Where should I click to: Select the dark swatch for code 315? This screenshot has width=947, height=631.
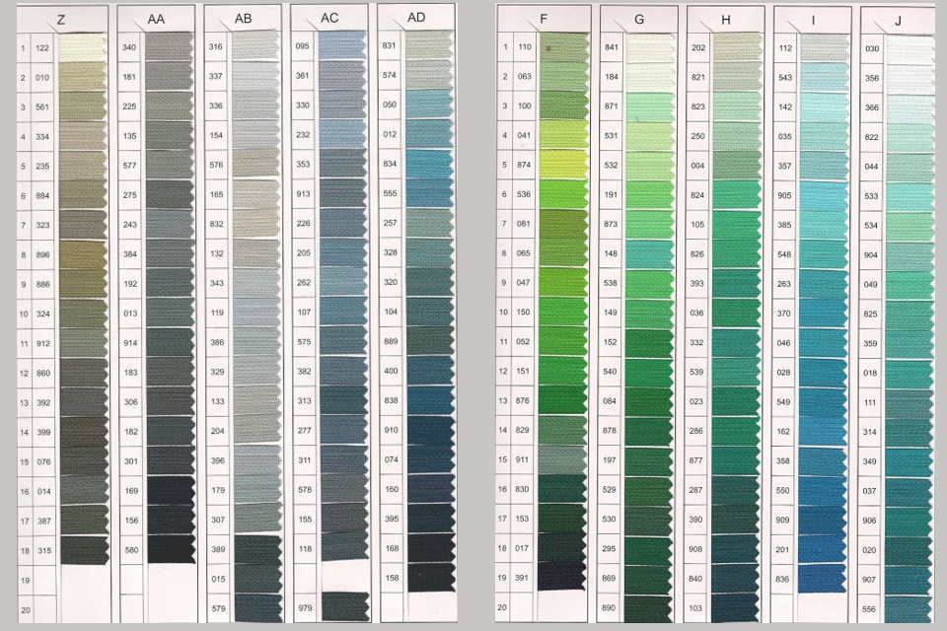coord(84,551)
